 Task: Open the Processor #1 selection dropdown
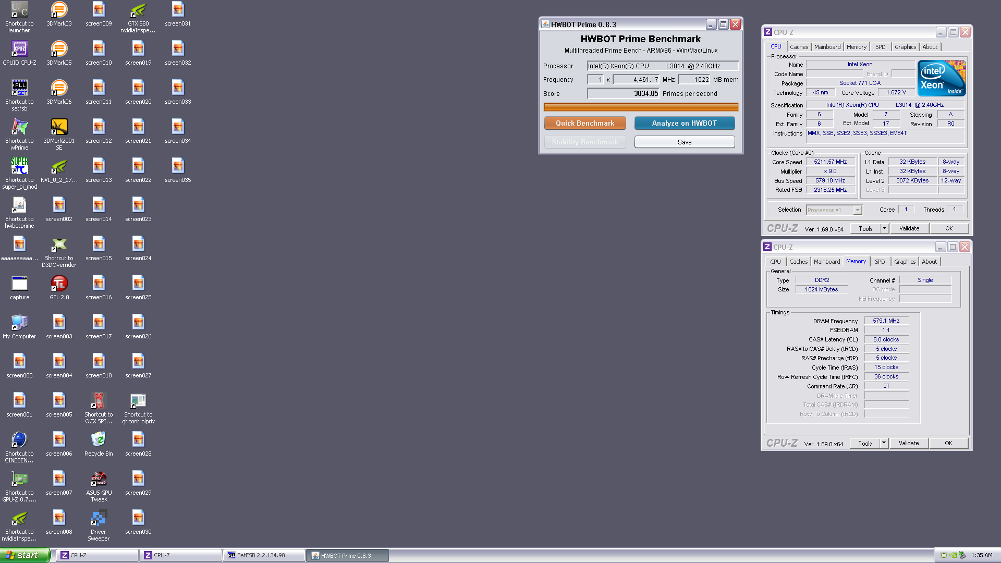coord(834,210)
